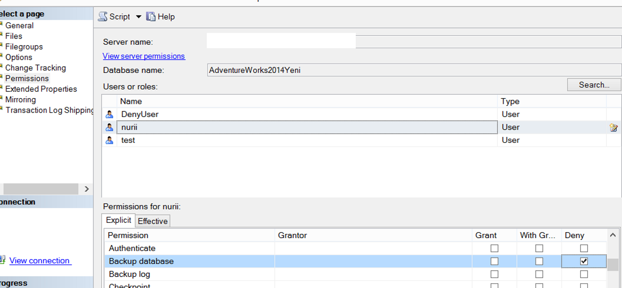622x288 pixels.
Task: Click the connection icon beside View connection
Action: [x=2, y=260]
